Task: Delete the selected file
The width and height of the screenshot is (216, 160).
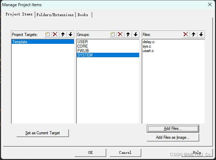Action: point(186,34)
